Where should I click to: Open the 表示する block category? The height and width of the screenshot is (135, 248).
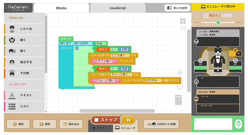pos(24,62)
